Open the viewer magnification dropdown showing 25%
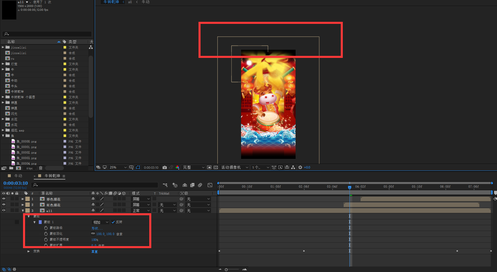The width and height of the screenshot is (497, 272). [x=118, y=167]
